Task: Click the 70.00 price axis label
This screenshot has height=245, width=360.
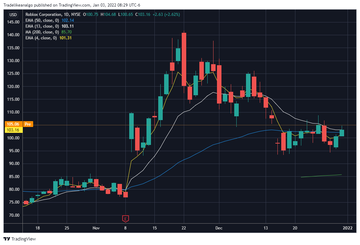Action: coord(14,215)
